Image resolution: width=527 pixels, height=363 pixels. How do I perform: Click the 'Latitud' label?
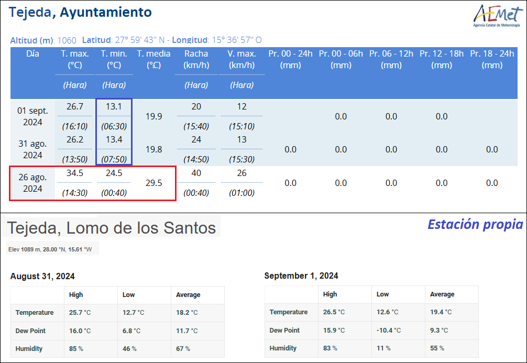(96, 40)
